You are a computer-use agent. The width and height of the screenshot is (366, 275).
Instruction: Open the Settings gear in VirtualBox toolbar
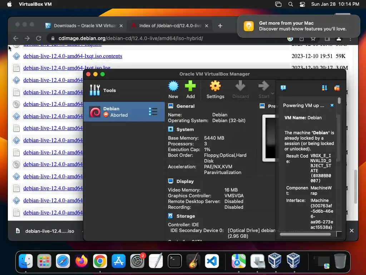click(x=215, y=86)
